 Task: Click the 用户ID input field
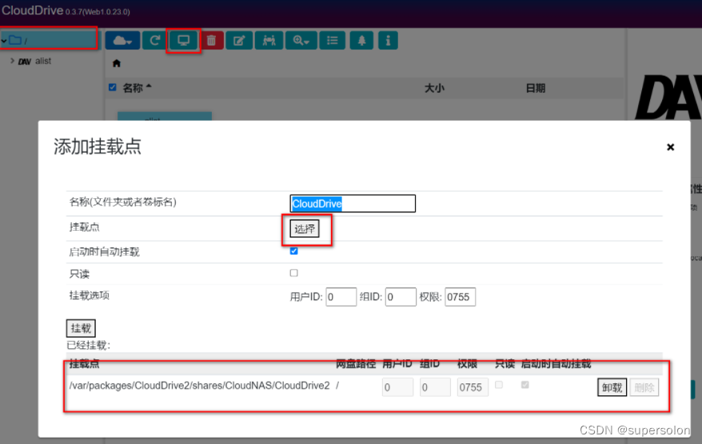(341, 297)
